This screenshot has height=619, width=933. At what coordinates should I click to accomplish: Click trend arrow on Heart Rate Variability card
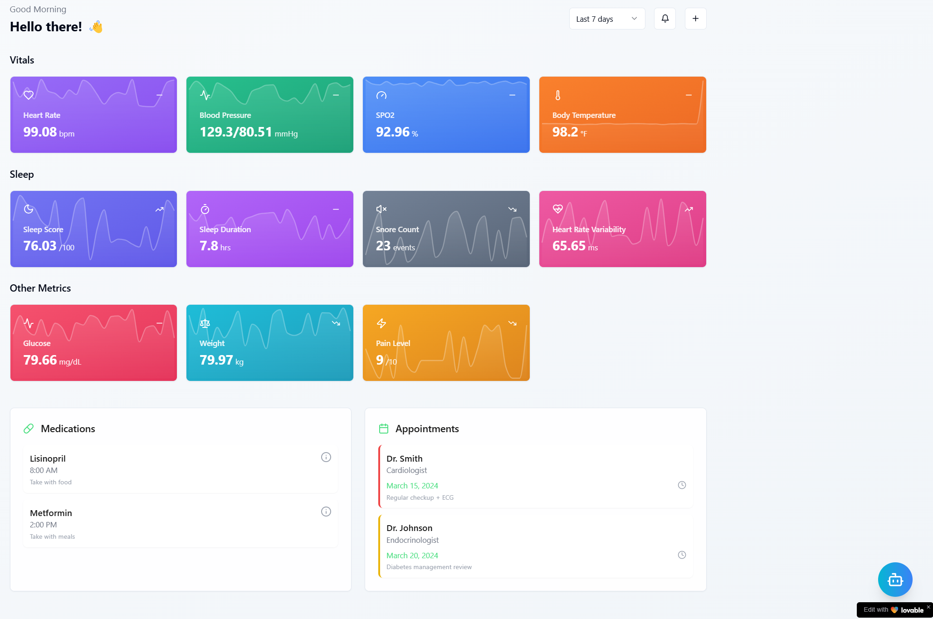coord(689,209)
